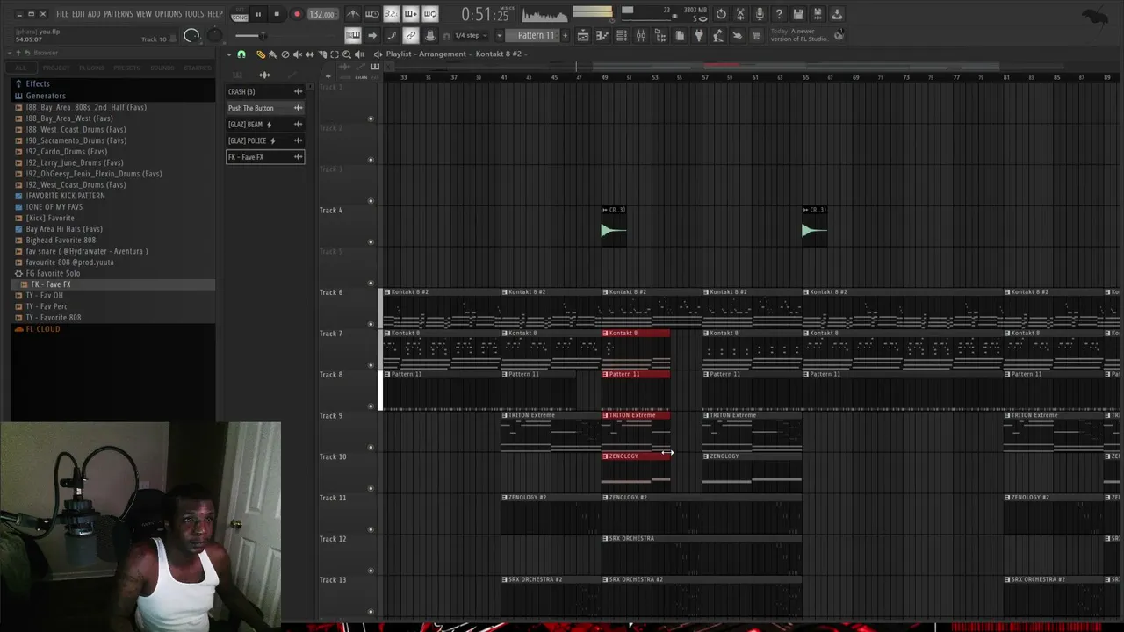Open the undo history icon

pos(721,14)
